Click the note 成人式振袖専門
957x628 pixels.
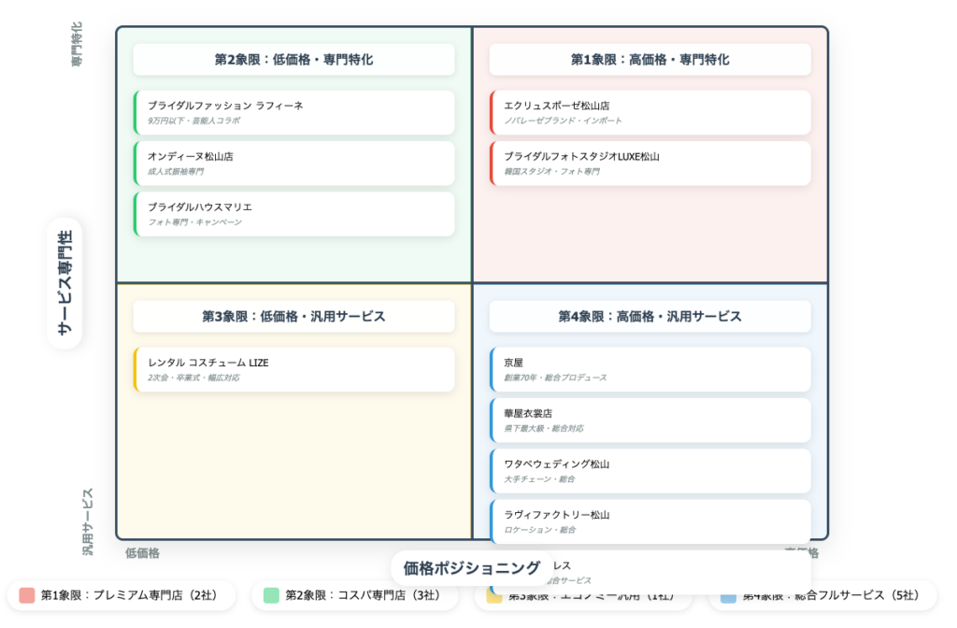pos(176,172)
